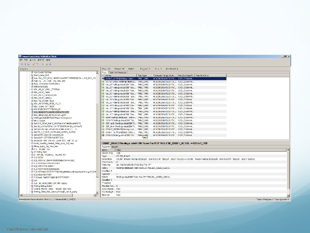Select the SET_AinB test row

164,123
